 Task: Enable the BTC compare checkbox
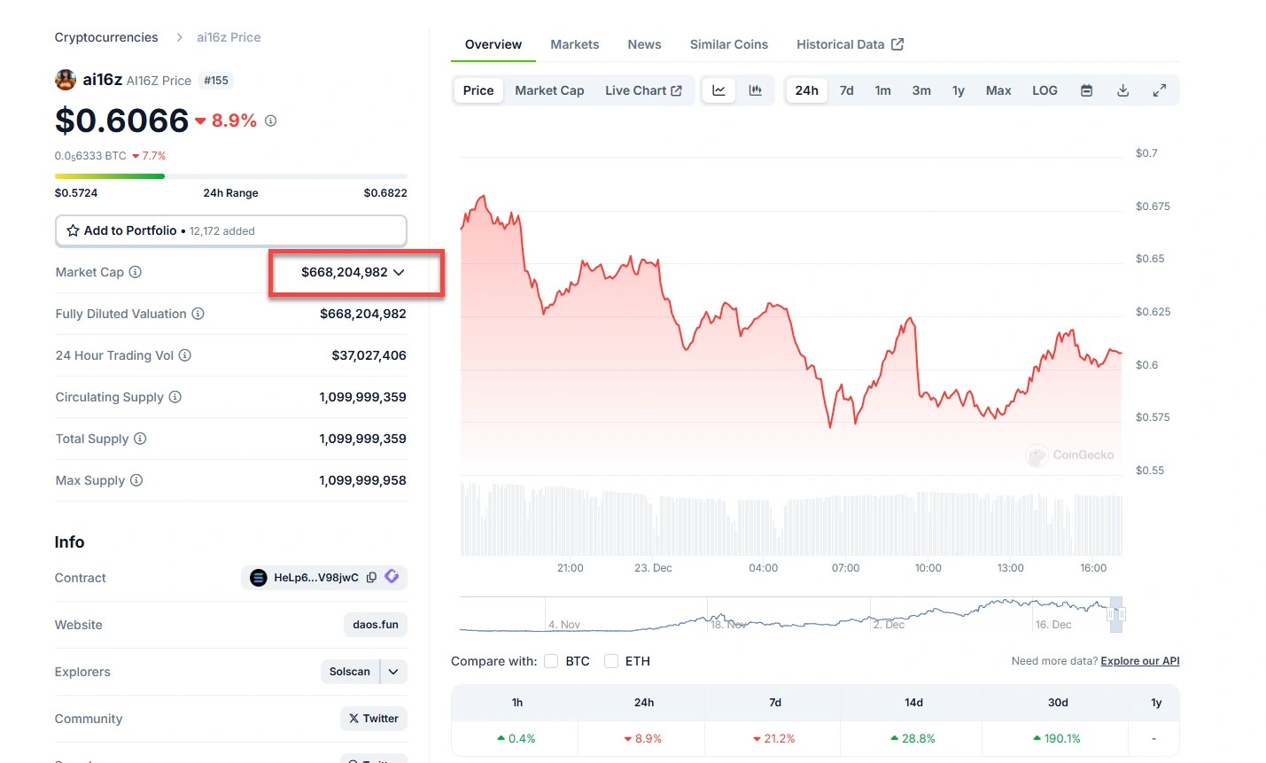[x=551, y=661]
